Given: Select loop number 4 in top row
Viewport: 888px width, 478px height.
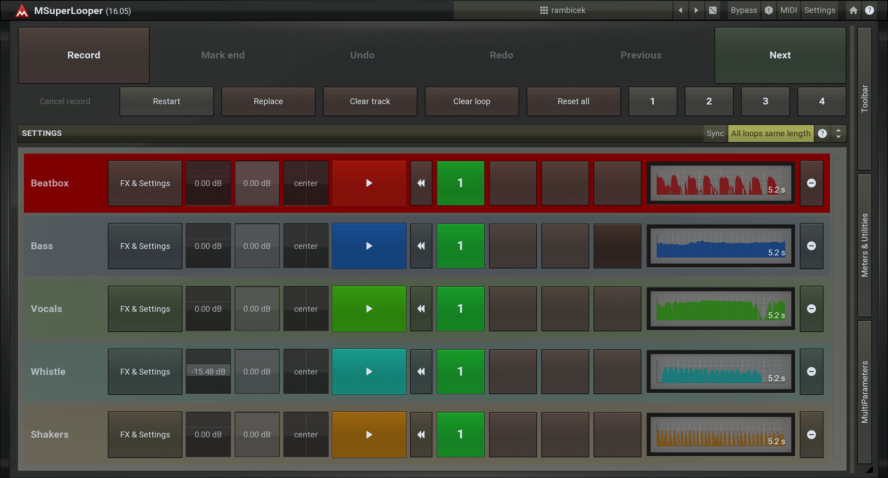Looking at the screenshot, I should point(821,101).
